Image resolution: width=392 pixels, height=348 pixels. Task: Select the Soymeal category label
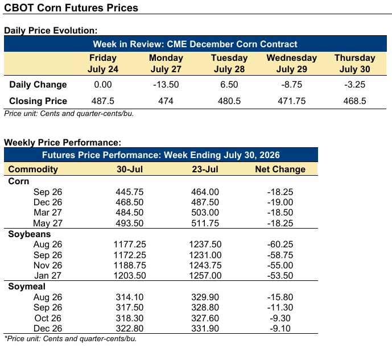(x=27, y=286)
